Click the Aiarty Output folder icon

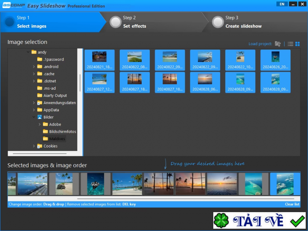coord(40,95)
